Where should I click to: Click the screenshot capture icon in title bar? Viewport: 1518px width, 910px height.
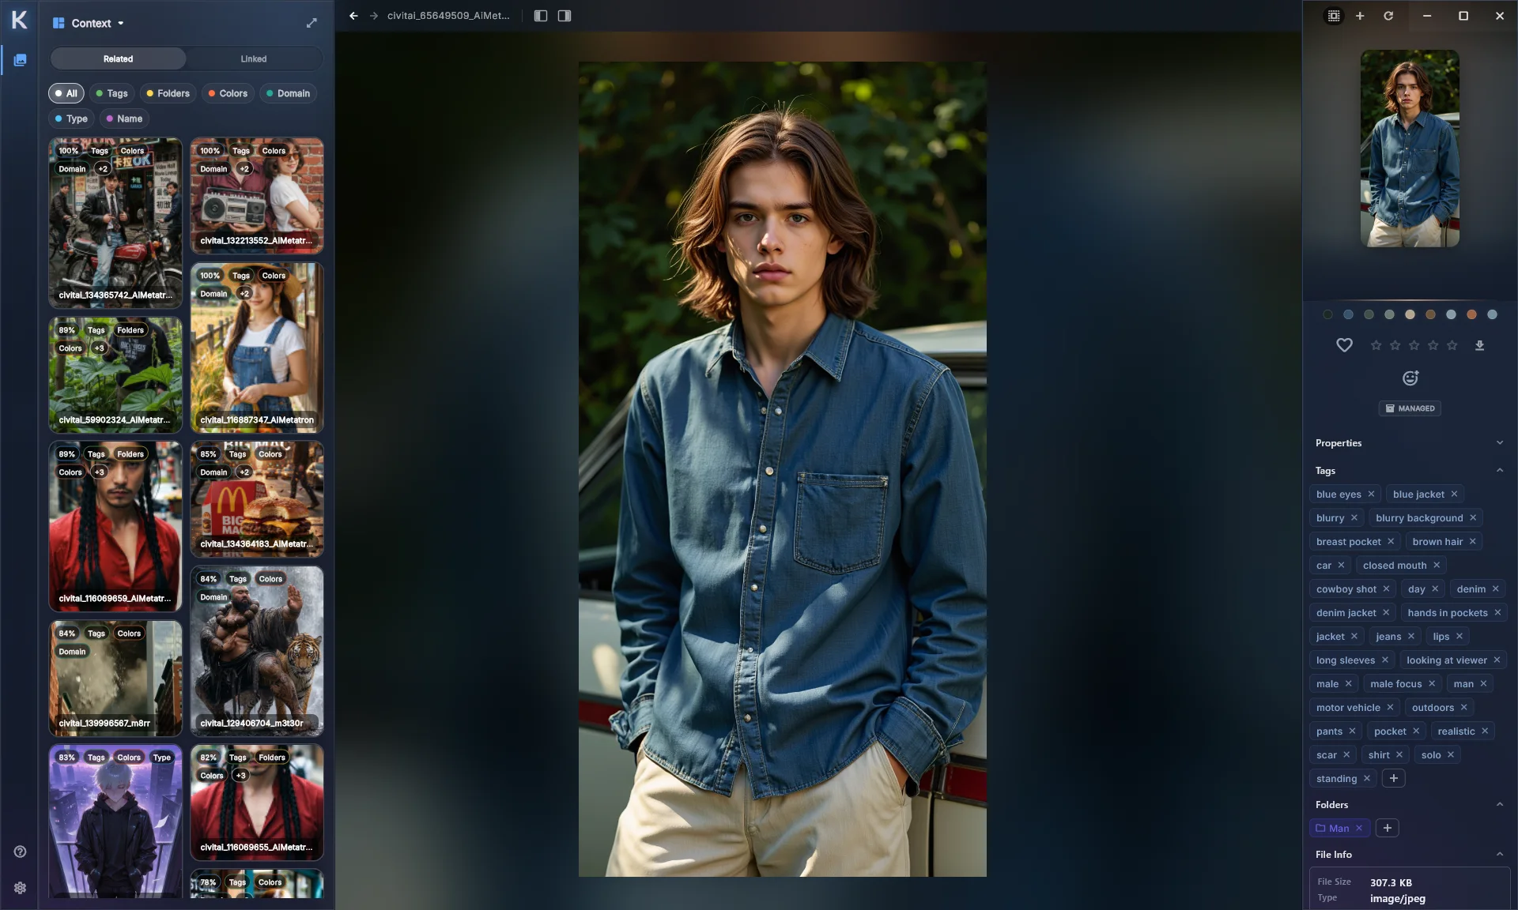tap(1334, 16)
